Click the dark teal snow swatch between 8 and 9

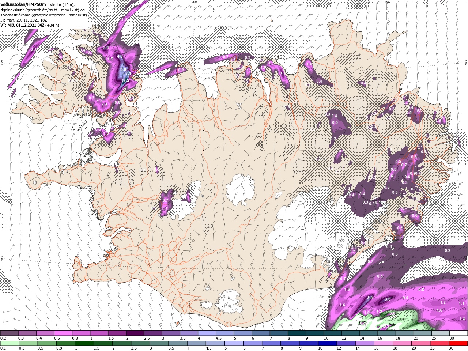click(297, 333)
